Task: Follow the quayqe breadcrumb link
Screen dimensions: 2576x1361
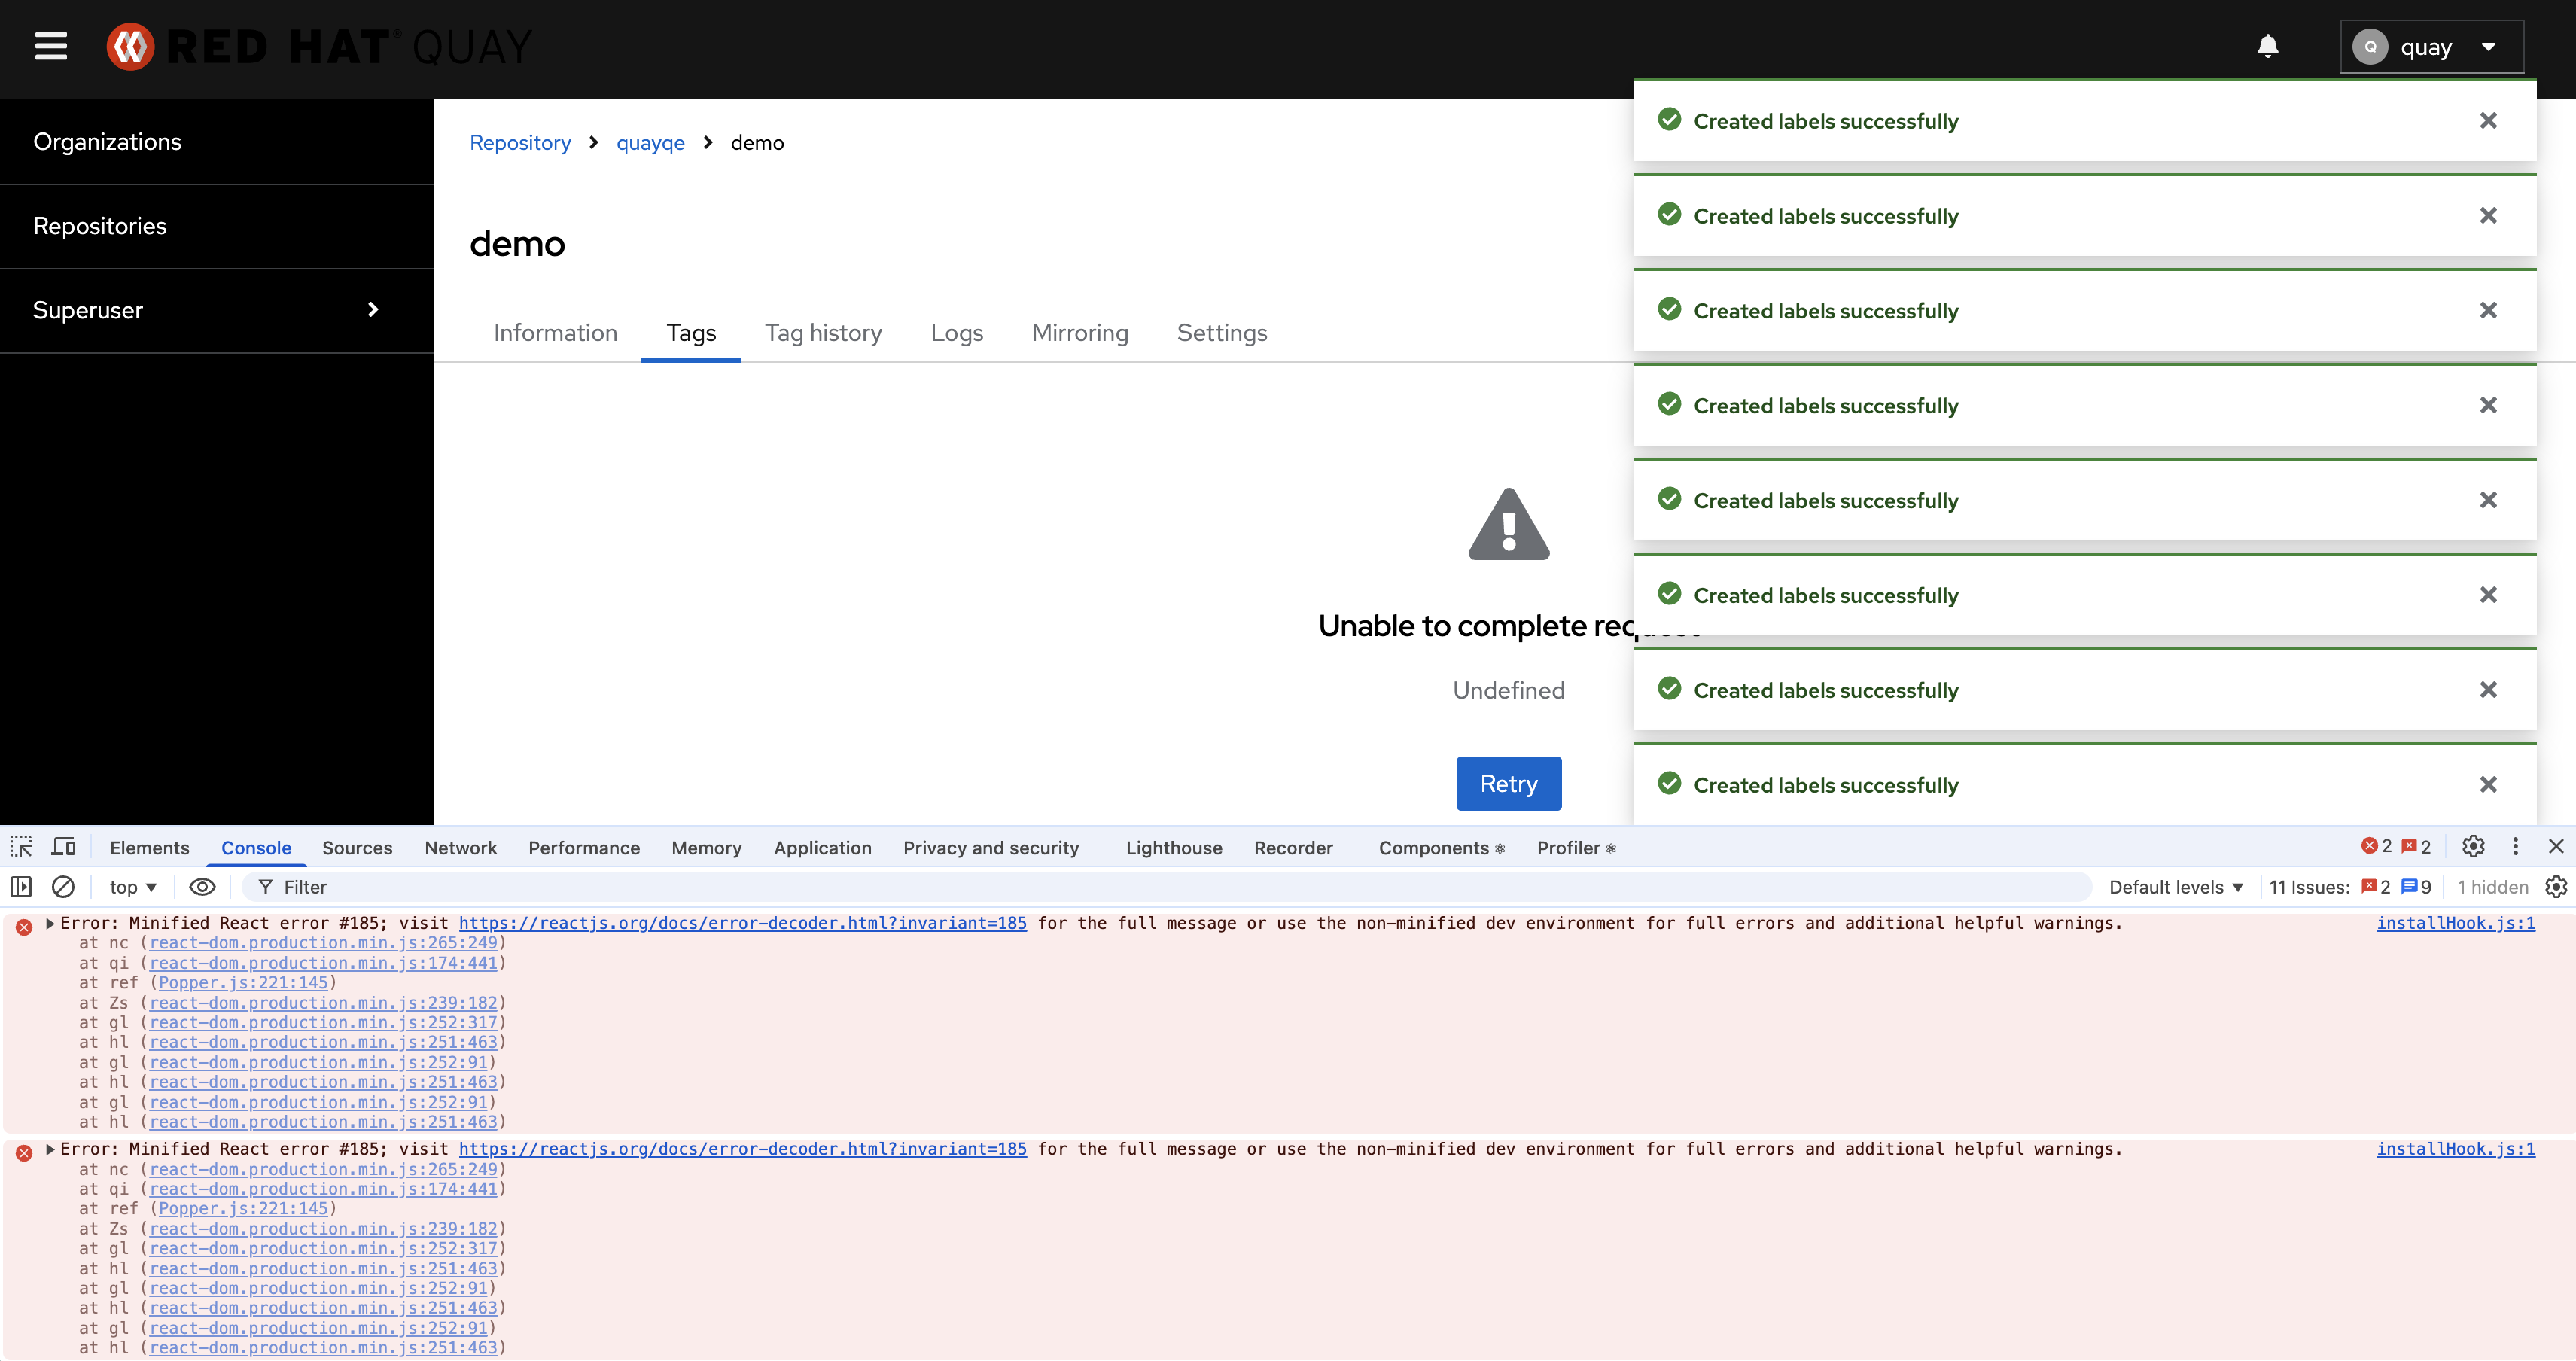Action: click(x=650, y=143)
